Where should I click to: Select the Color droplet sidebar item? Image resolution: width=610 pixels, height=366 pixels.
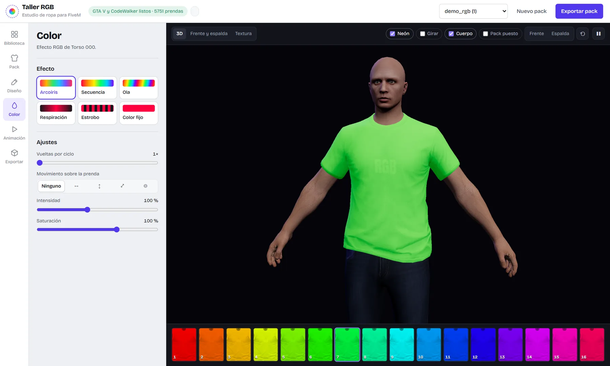click(x=14, y=109)
